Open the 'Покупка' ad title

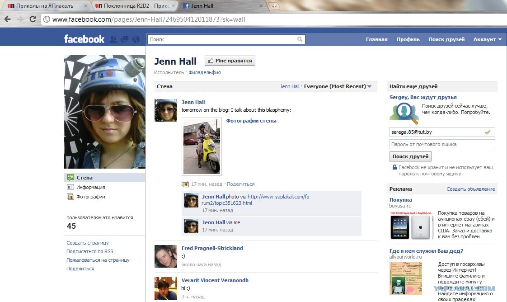coord(401,200)
